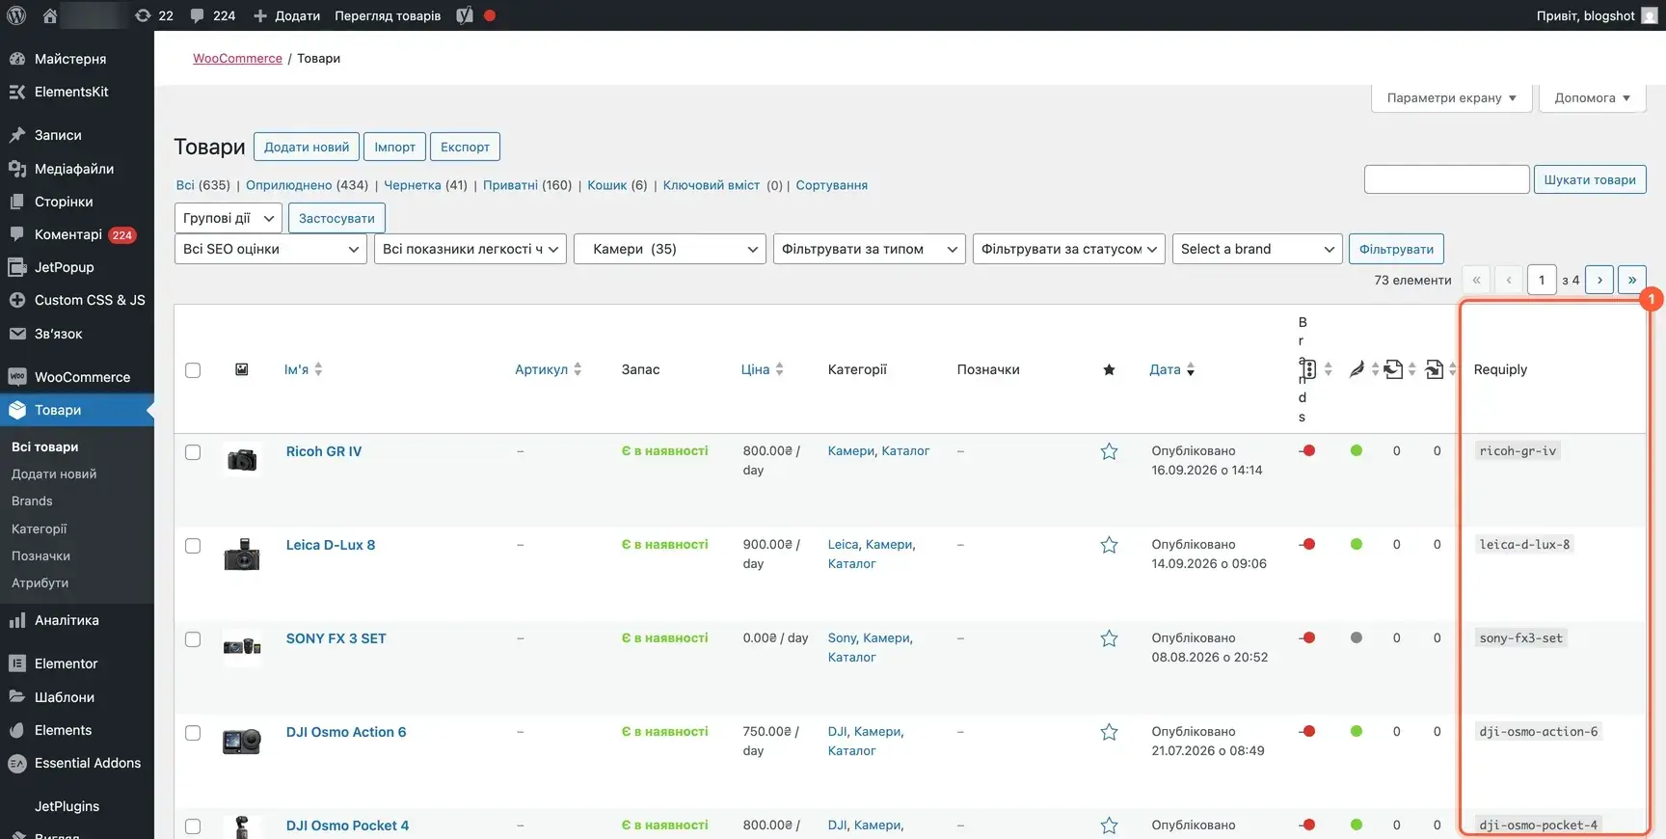Open the Групові дії bulk actions dropdown
Viewport: 1666px width, 839px height.
click(228, 218)
